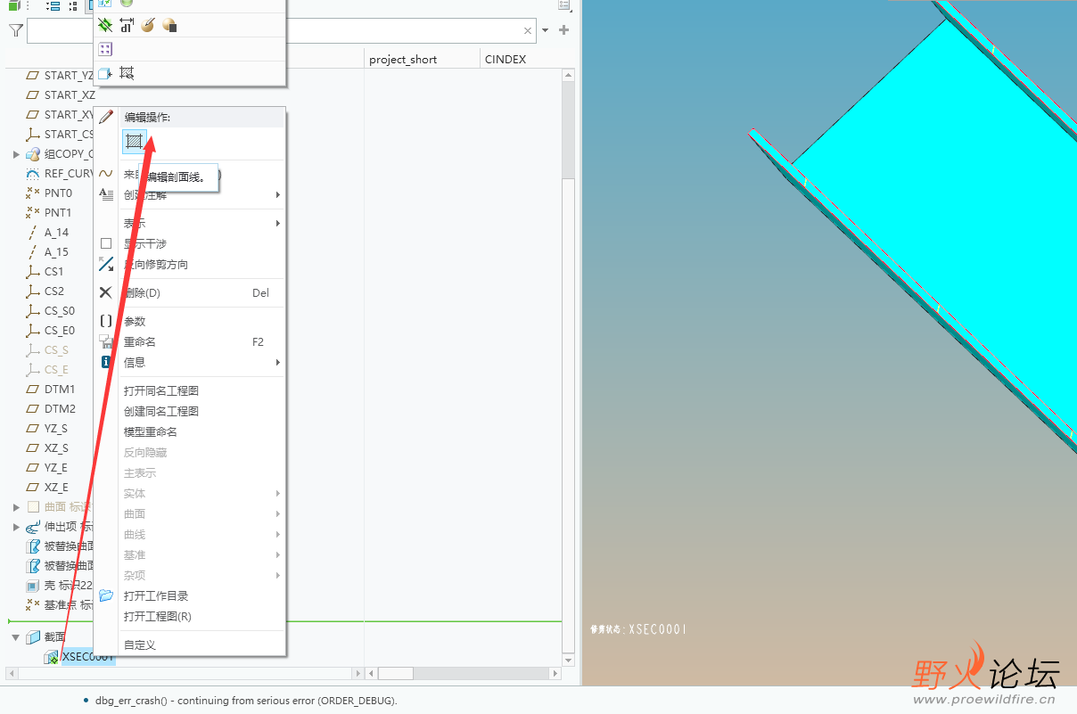Image resolution: width=1077 pixels, height=714 pixels.
Task: Click 打开工程图(R) menu entry
Action: [158, 616]
